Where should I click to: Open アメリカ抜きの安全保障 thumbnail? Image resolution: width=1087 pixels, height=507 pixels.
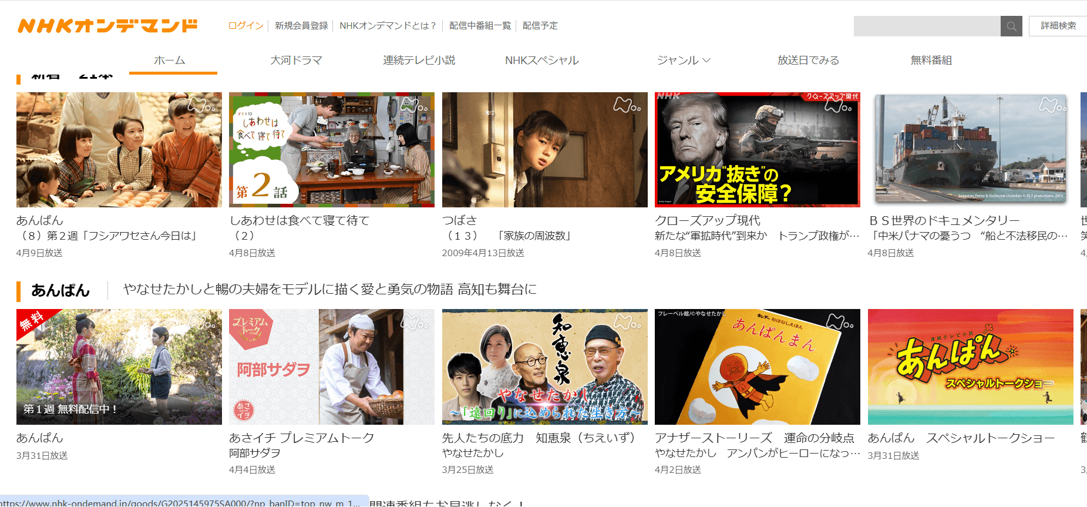pos(758,150)
